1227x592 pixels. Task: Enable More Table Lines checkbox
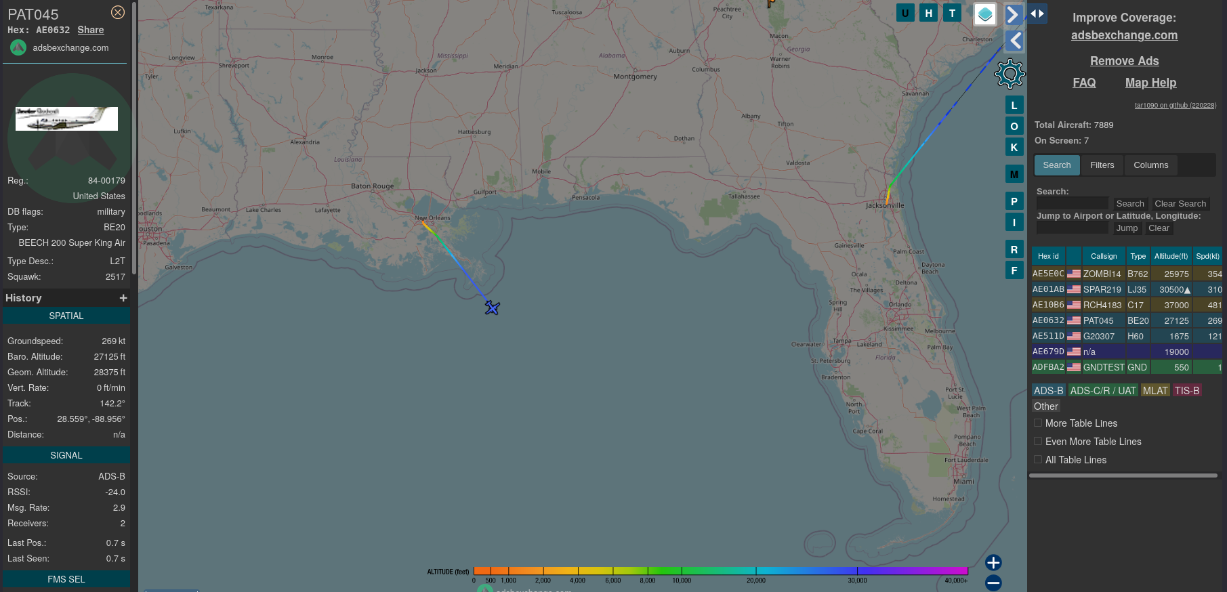tap(1038, 423)
